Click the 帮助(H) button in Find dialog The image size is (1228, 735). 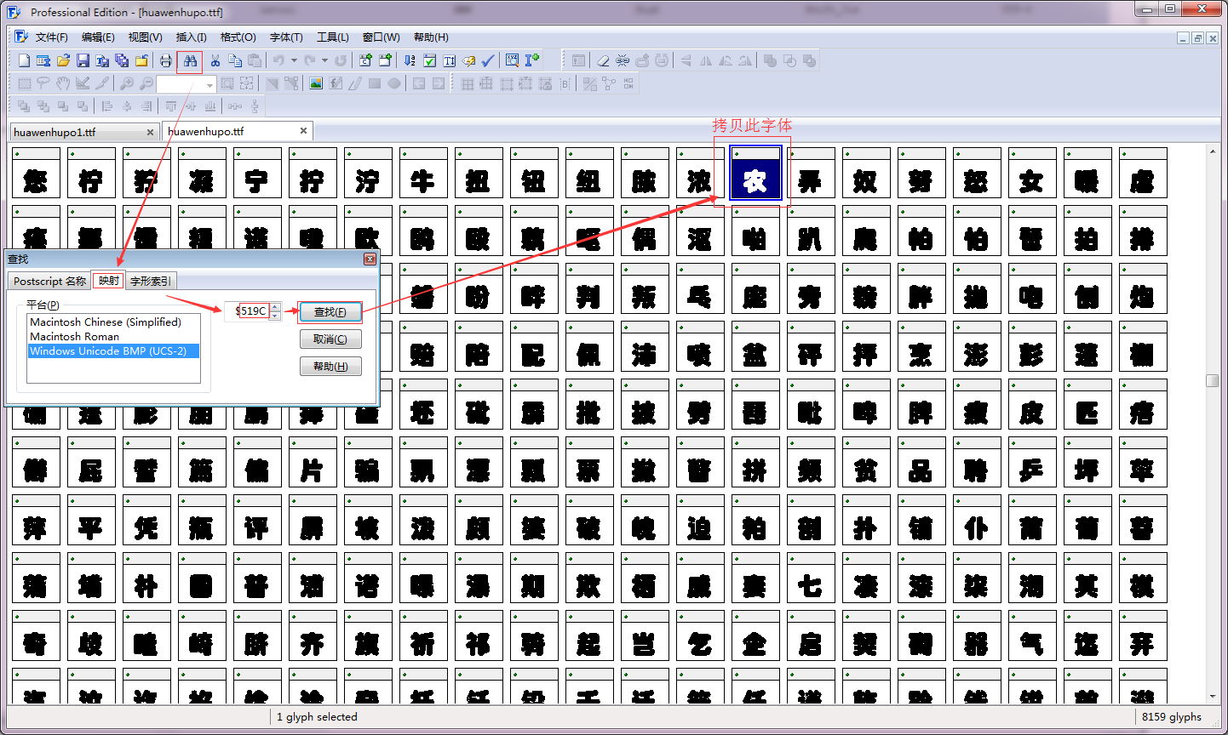click(330, 366)
